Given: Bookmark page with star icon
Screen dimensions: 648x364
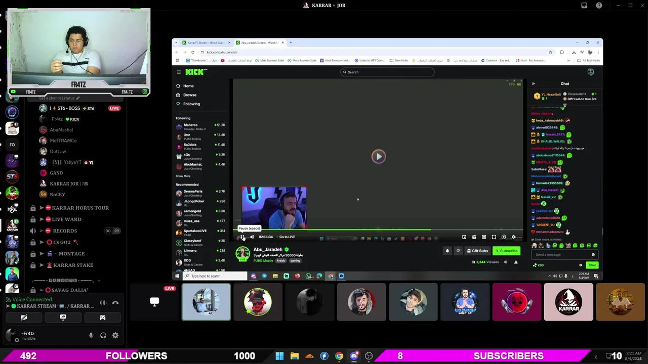Looking at the screenshot, I should pyautogui.click(x=550, y=52).
